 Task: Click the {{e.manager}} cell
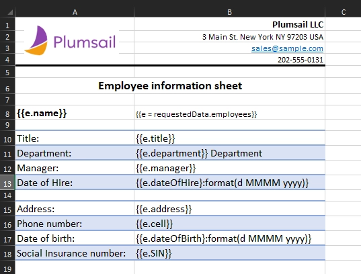[229, 168]
